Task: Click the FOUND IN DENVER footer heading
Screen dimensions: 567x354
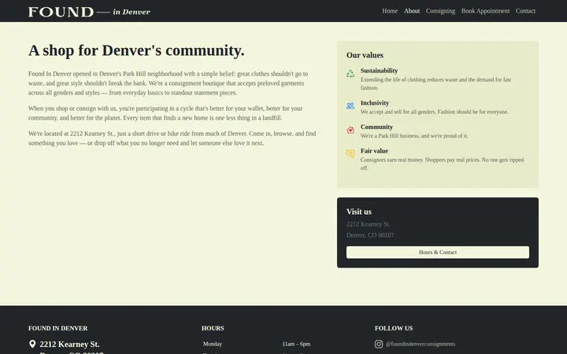Action: click(x=57, y=328)
